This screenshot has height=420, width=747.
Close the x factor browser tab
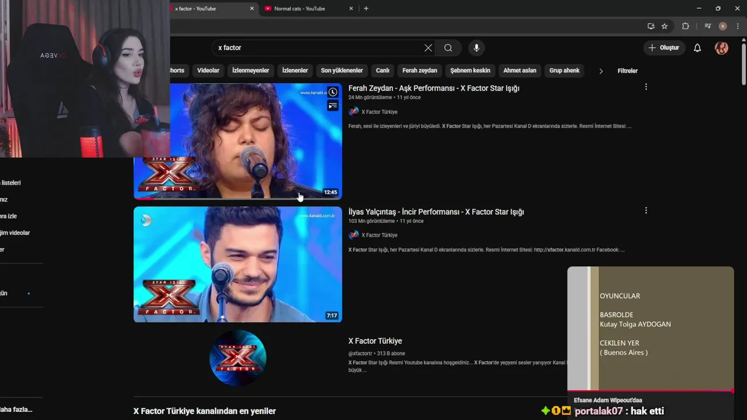click(252, 9)
